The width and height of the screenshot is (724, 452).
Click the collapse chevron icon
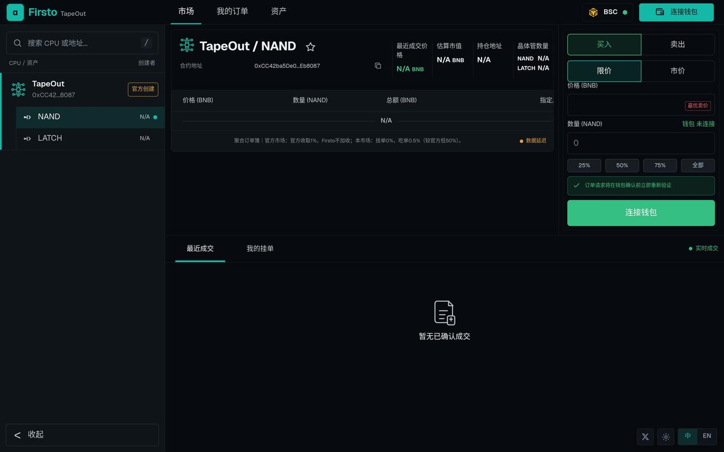(x=17, y=435)
